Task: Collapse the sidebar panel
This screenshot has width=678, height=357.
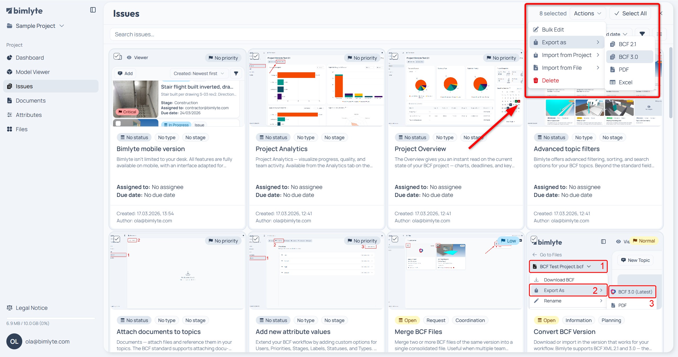Action: [93, 10]
